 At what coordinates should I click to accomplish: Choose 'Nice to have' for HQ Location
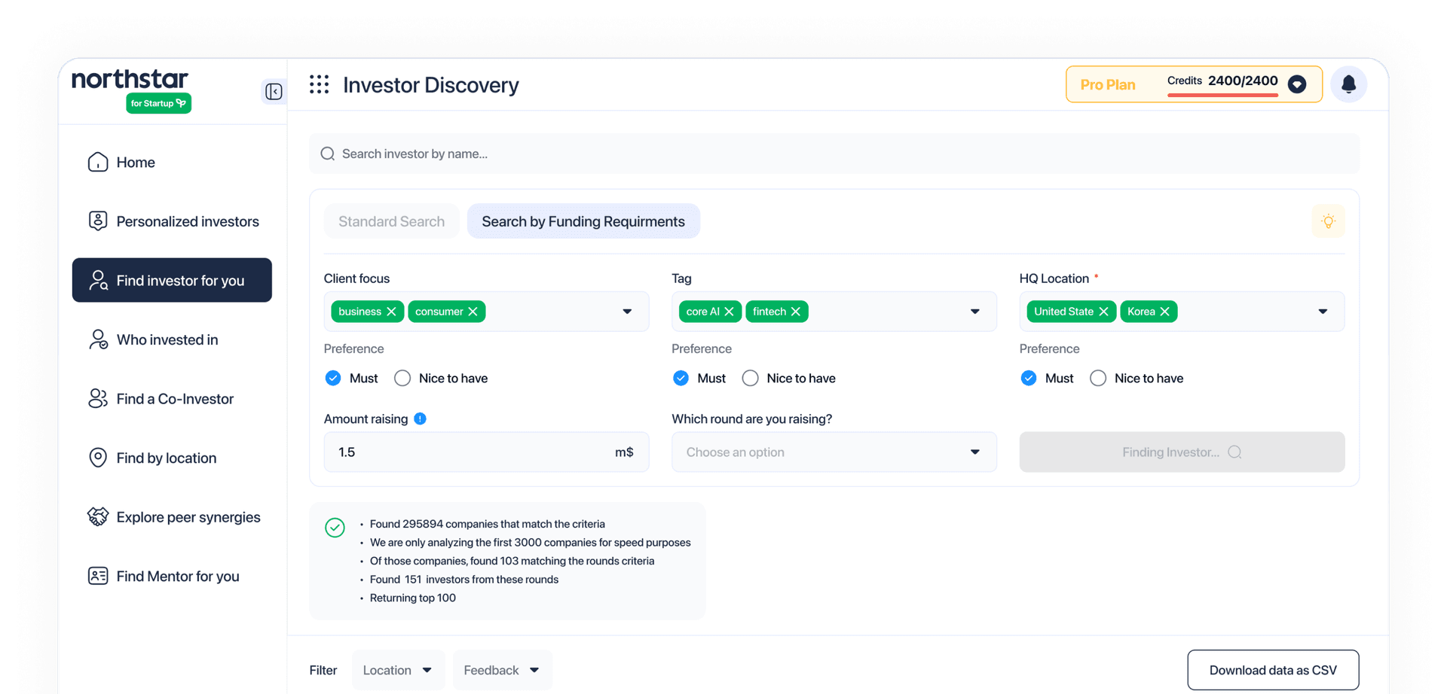[1098, 379]
